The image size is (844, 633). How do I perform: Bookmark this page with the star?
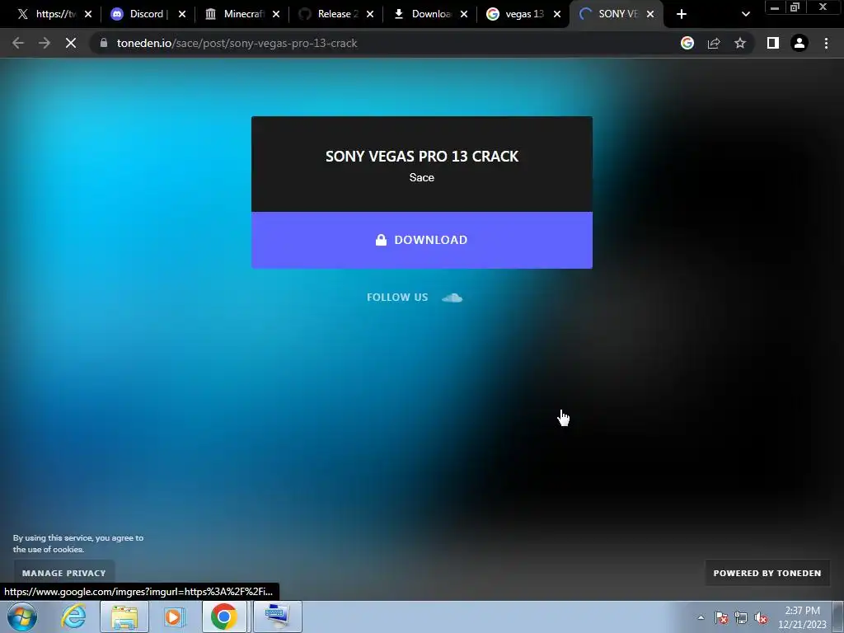(740, 43)
